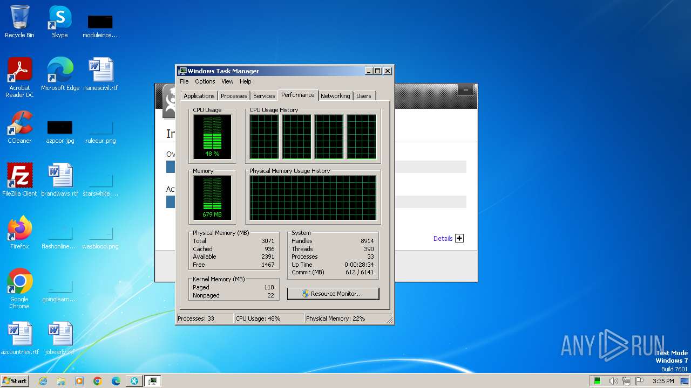Switch to installer app taskbar button
The height and width of the screenshot is (388, 691).
[134, 381]
